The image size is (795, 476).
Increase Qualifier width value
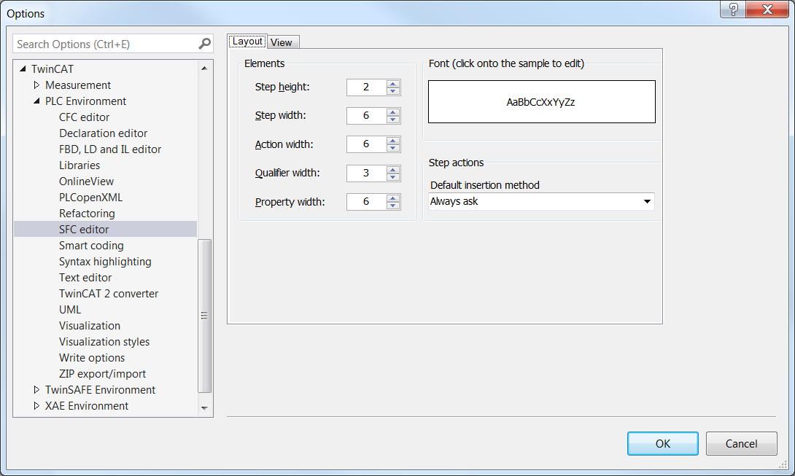393,170
